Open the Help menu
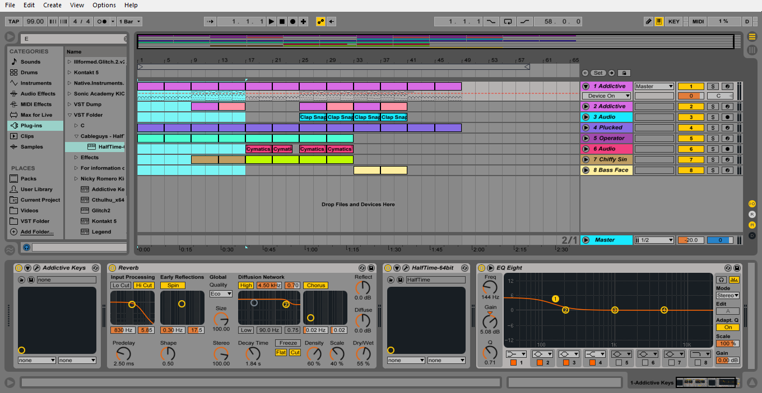The width and height of the screenshot is (762, 393). point(131,5)
